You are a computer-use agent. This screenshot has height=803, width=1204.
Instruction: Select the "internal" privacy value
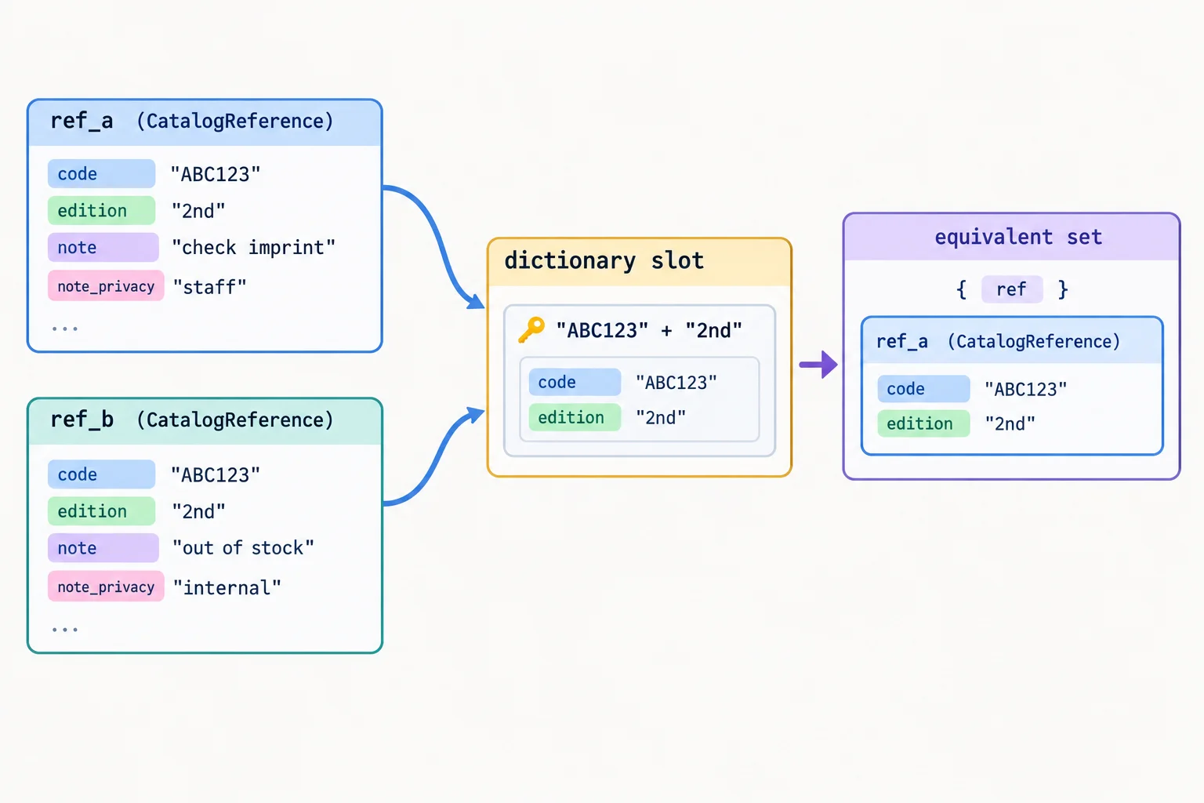point(227,587)
